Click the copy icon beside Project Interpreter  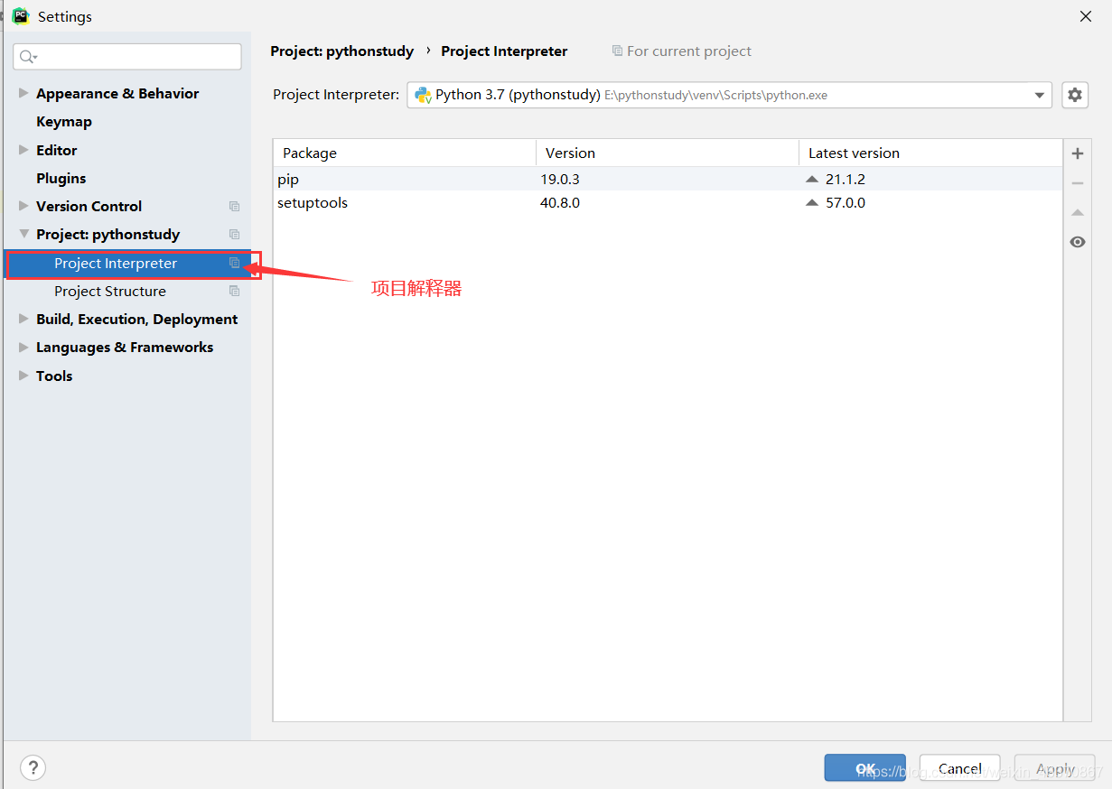234,263
